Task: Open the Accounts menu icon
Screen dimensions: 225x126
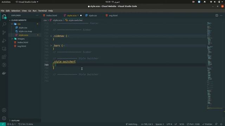Action: pos(4,110)
